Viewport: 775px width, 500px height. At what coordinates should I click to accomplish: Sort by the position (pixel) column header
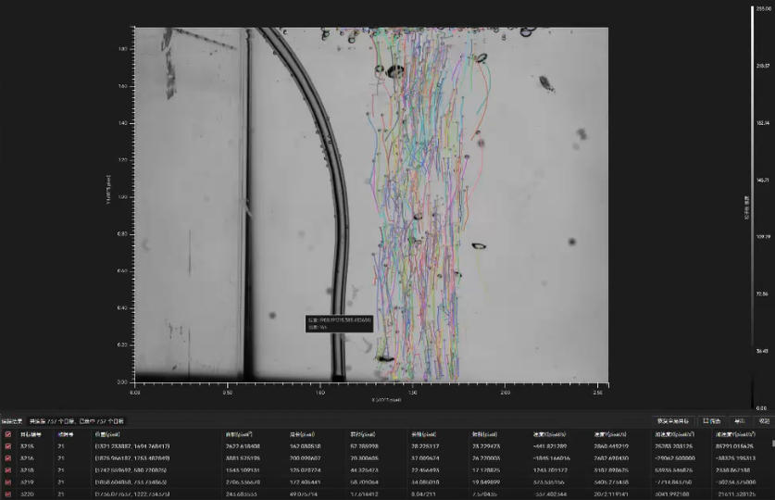107,433
